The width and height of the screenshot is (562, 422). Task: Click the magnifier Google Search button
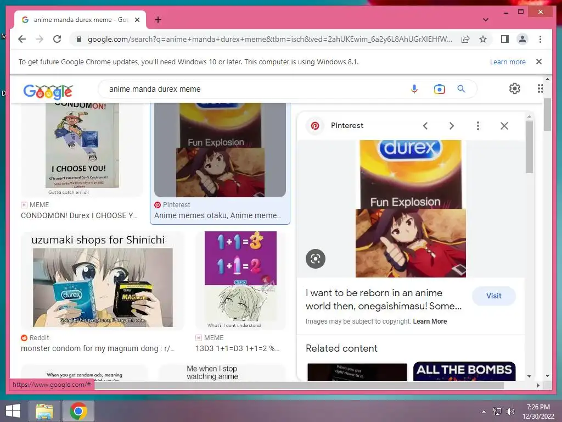click(461, 88)
